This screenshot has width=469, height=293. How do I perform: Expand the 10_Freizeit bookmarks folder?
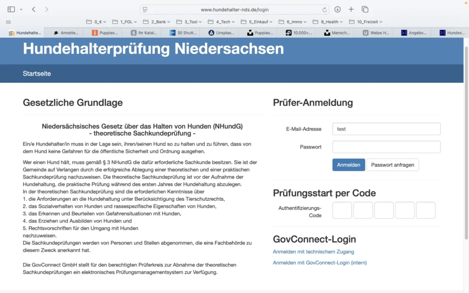[x=366, y=22]
